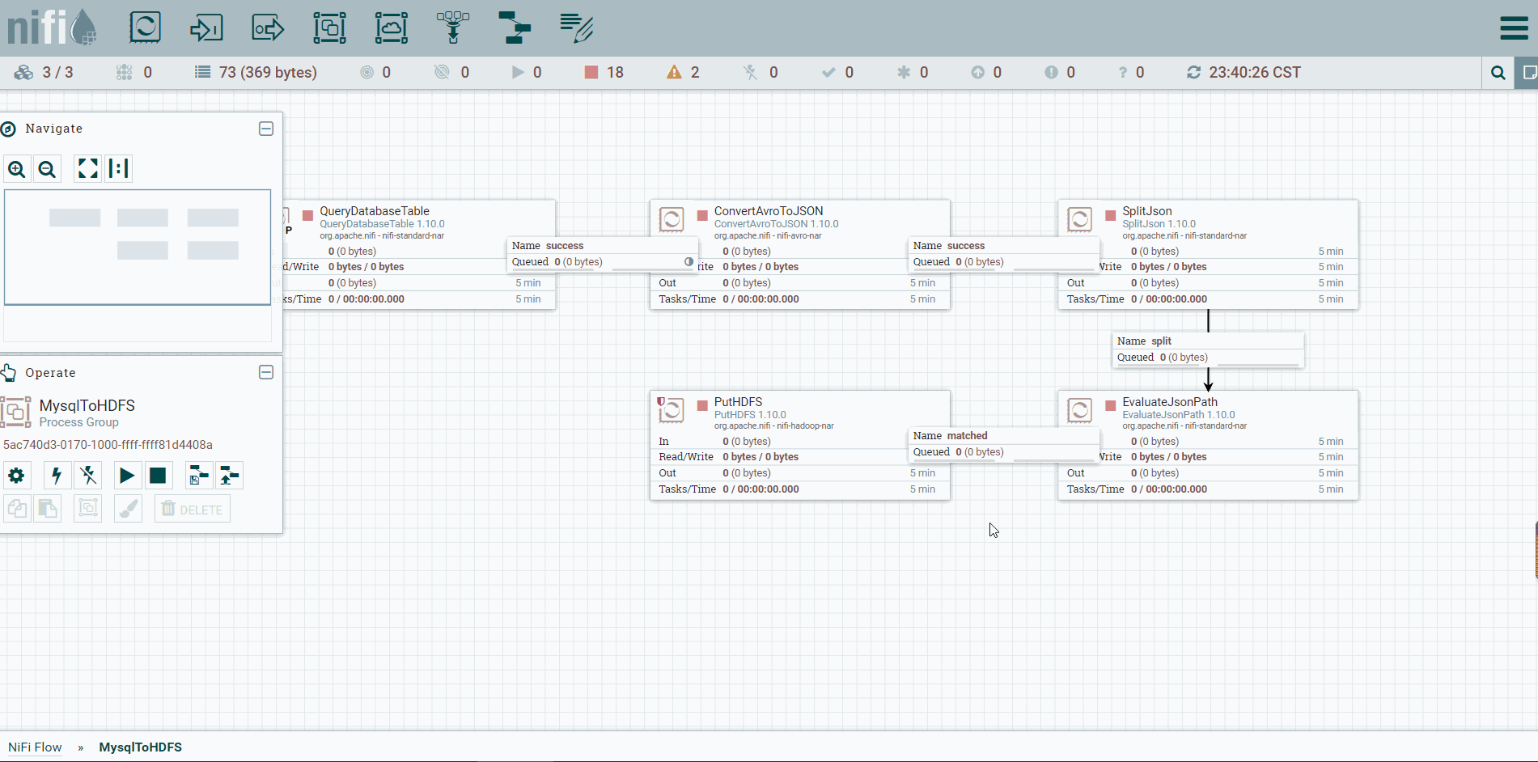Screen dimensions: 1538x762
Task: Enable components with the lightning icon
Action: point(57,476)
